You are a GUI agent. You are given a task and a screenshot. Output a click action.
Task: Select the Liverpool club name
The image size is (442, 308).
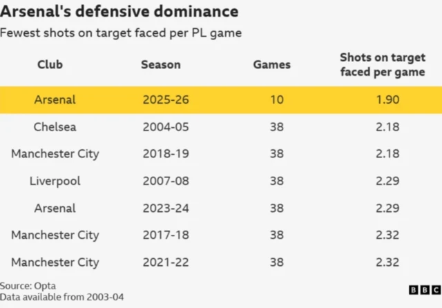pos(55,181)
